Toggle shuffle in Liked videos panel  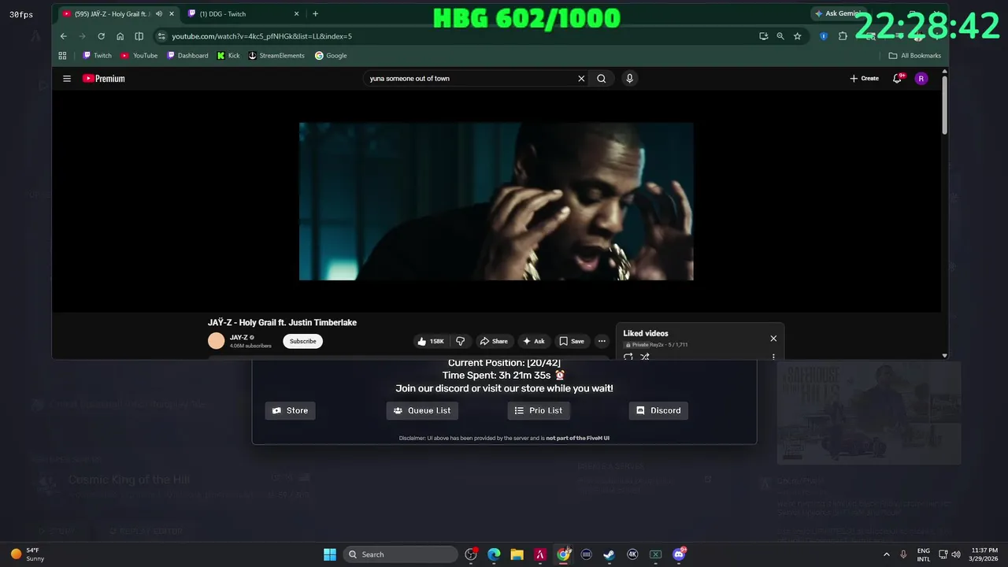645,357
